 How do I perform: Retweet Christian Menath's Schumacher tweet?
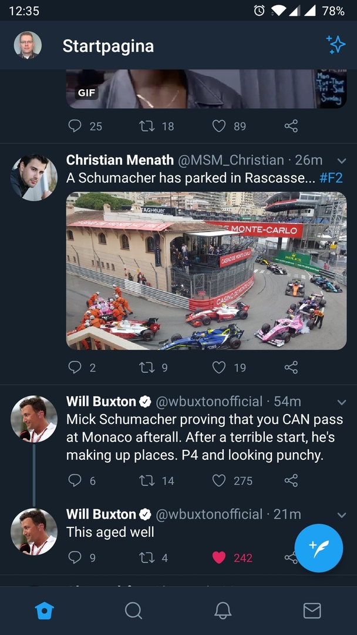tap(147, 367)
